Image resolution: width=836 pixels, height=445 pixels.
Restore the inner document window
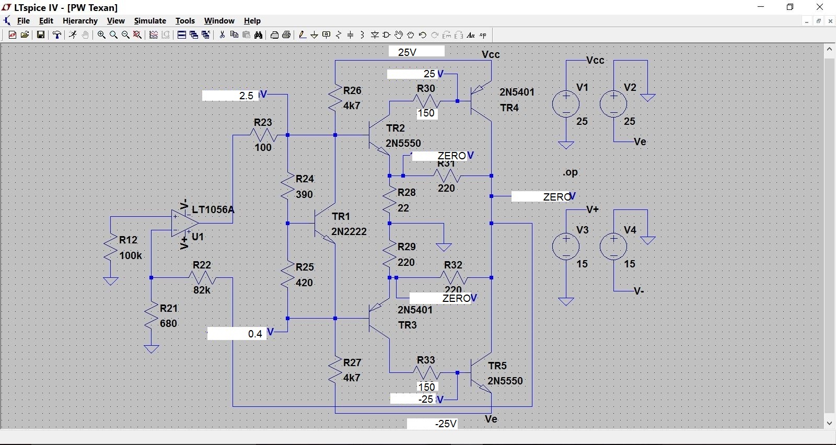pyautogui.click(x=819, y=21)
